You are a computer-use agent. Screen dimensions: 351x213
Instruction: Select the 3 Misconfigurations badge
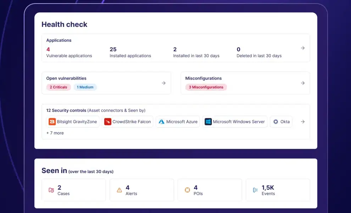206,87
